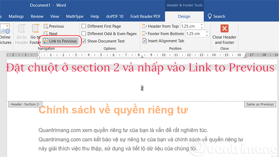
Task: Click the Go to Header icon
Action: (21, 29)
